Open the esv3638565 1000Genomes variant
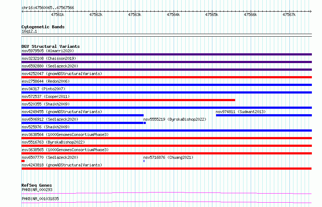Viewport: 322px width, 207px height. (x=166, y=153)
